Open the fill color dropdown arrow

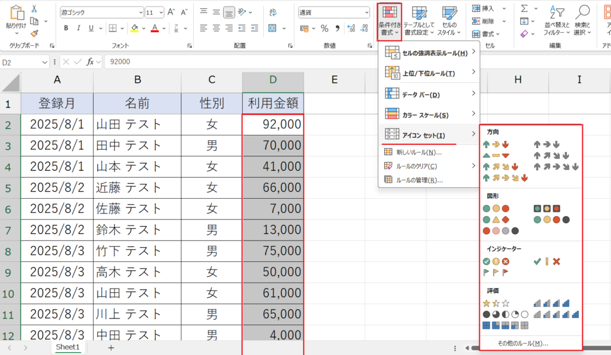click(144, 29)
